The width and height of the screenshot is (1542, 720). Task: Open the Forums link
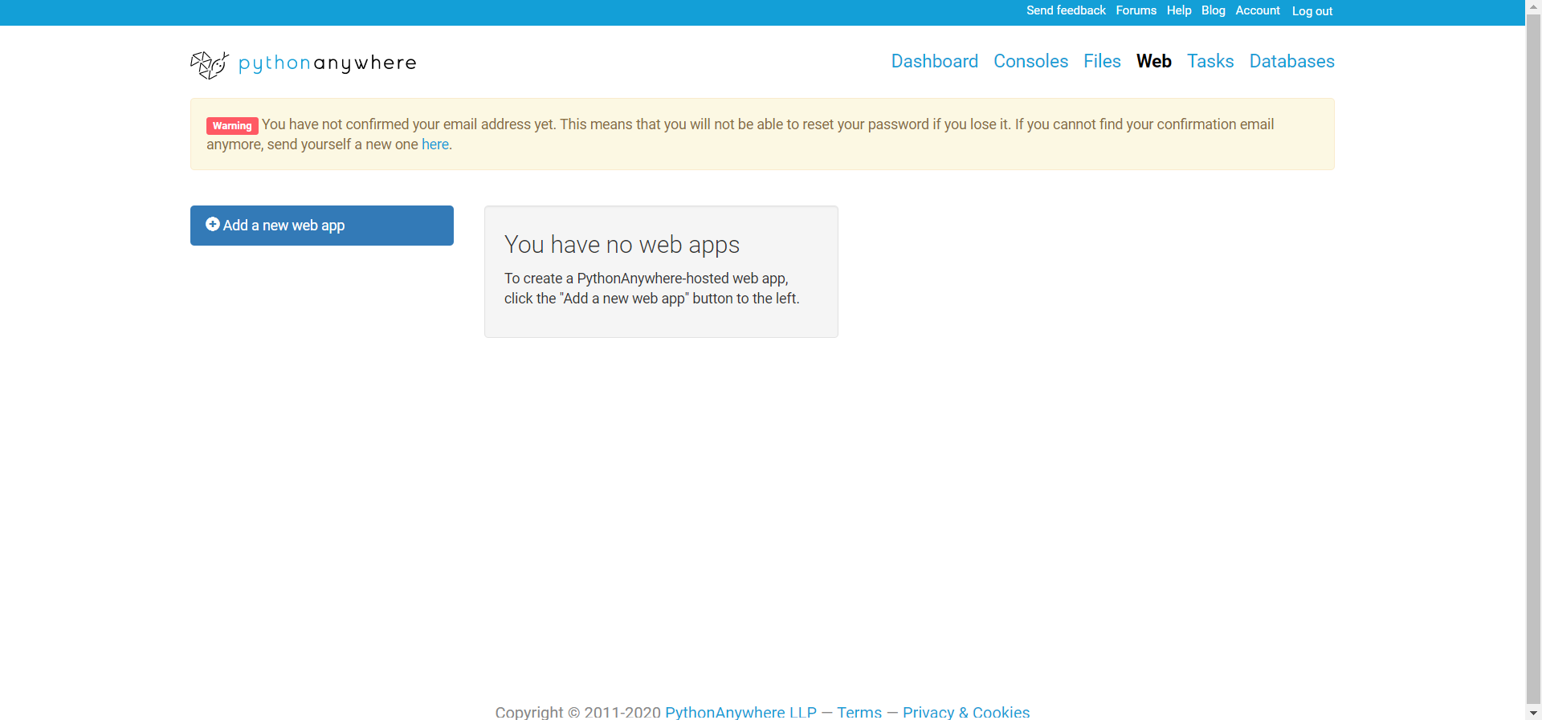pyautogui.click(x=1136, y=10)
